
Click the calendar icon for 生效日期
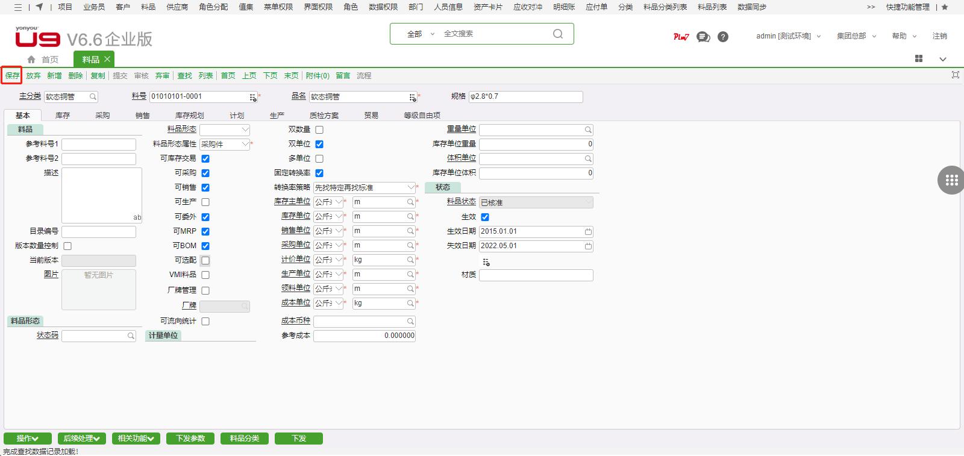(588, 231)
